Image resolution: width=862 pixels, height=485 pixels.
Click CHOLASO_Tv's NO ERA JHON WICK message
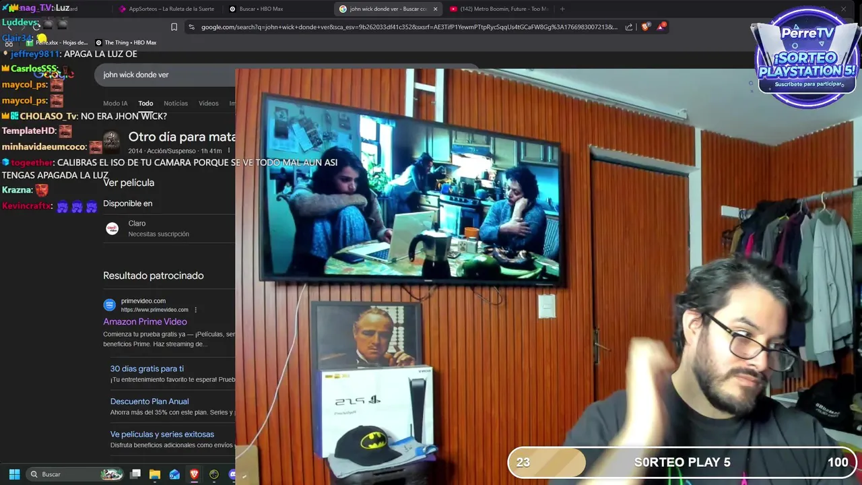point(123,117)
